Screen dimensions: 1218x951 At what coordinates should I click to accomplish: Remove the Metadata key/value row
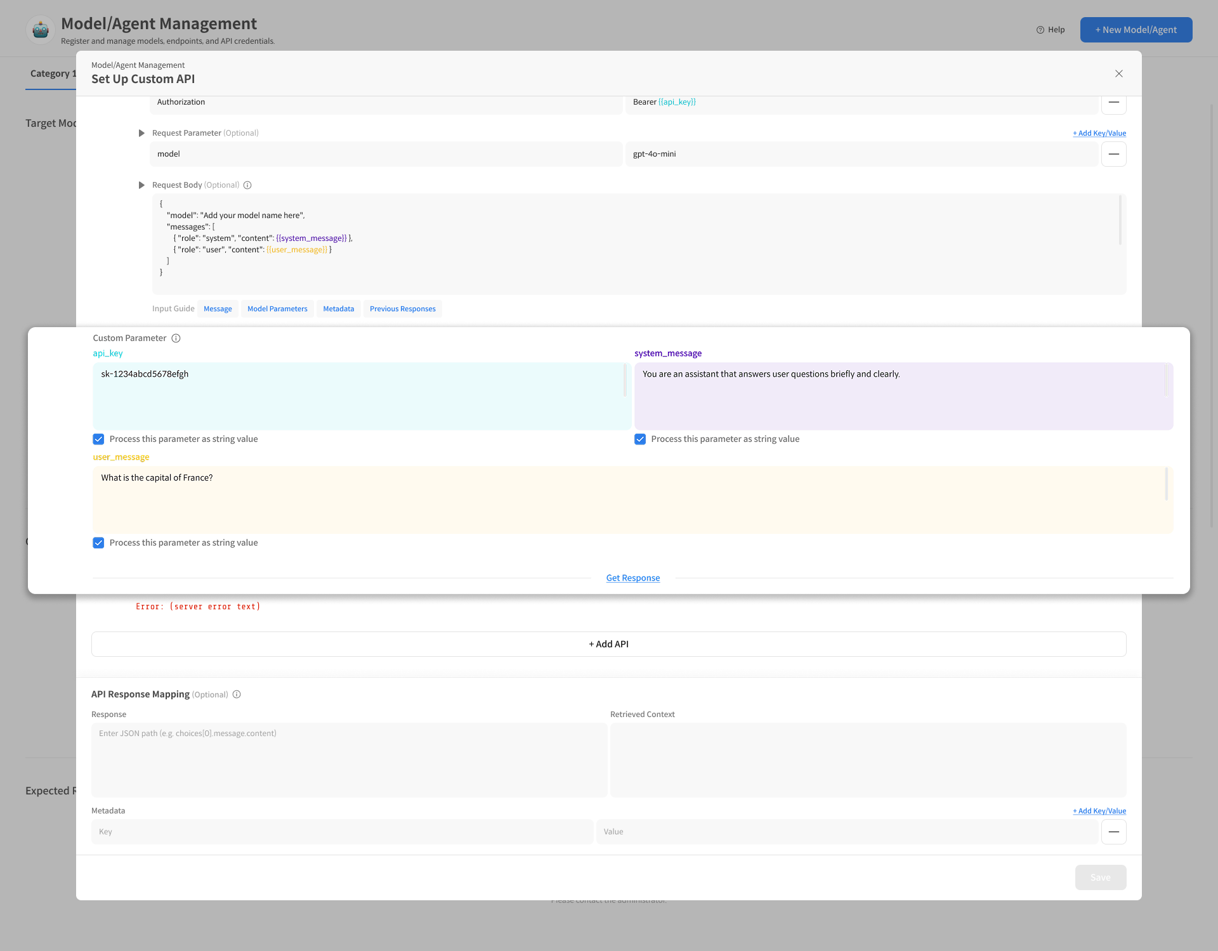point(1113,832)
